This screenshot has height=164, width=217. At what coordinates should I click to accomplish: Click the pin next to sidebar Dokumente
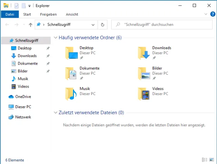(48, 63)
